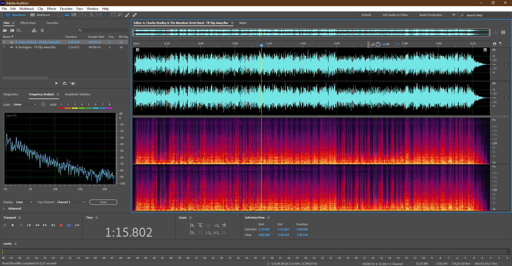512x266 pixels.
Task: Select the Slip tool
Action: point(99,15)
